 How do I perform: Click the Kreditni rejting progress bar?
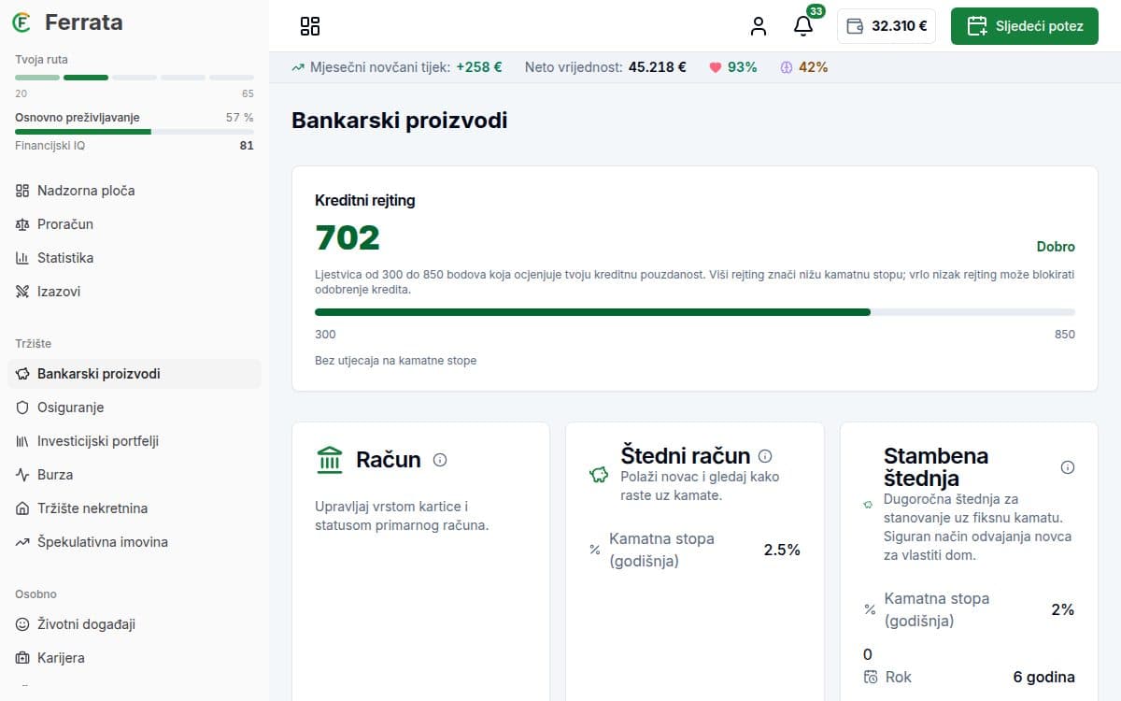695,312
